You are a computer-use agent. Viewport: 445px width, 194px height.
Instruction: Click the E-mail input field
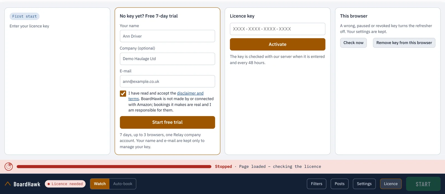click(167, 81)
